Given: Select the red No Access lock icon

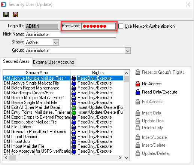Looking at the screenshot, I should click(x=138, y=84).
